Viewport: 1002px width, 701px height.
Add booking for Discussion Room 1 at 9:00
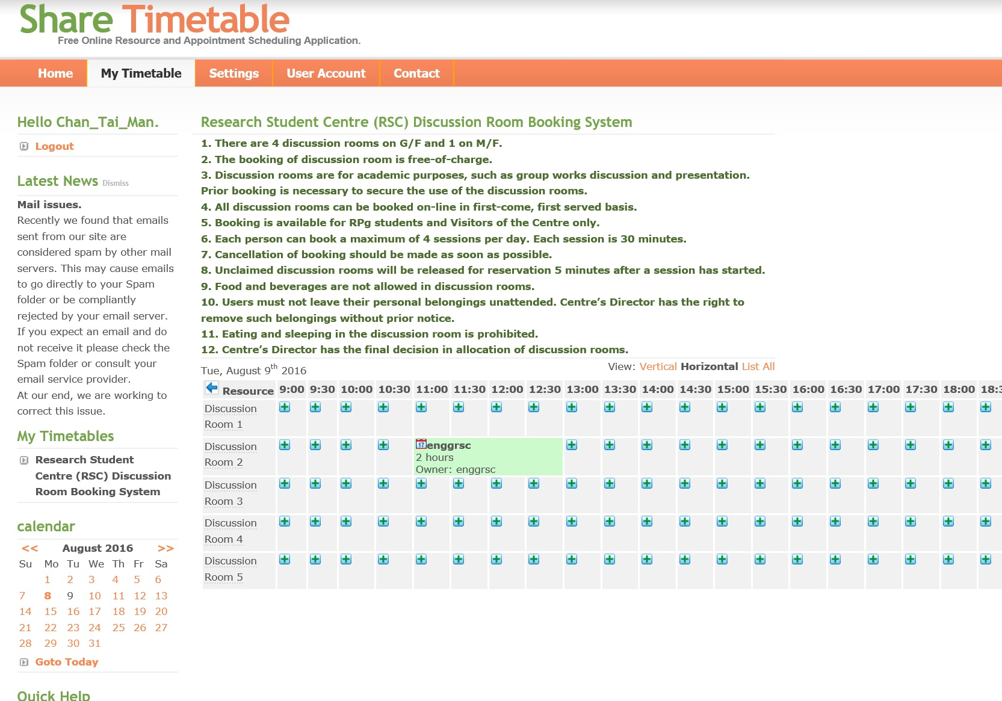point(285,407)
